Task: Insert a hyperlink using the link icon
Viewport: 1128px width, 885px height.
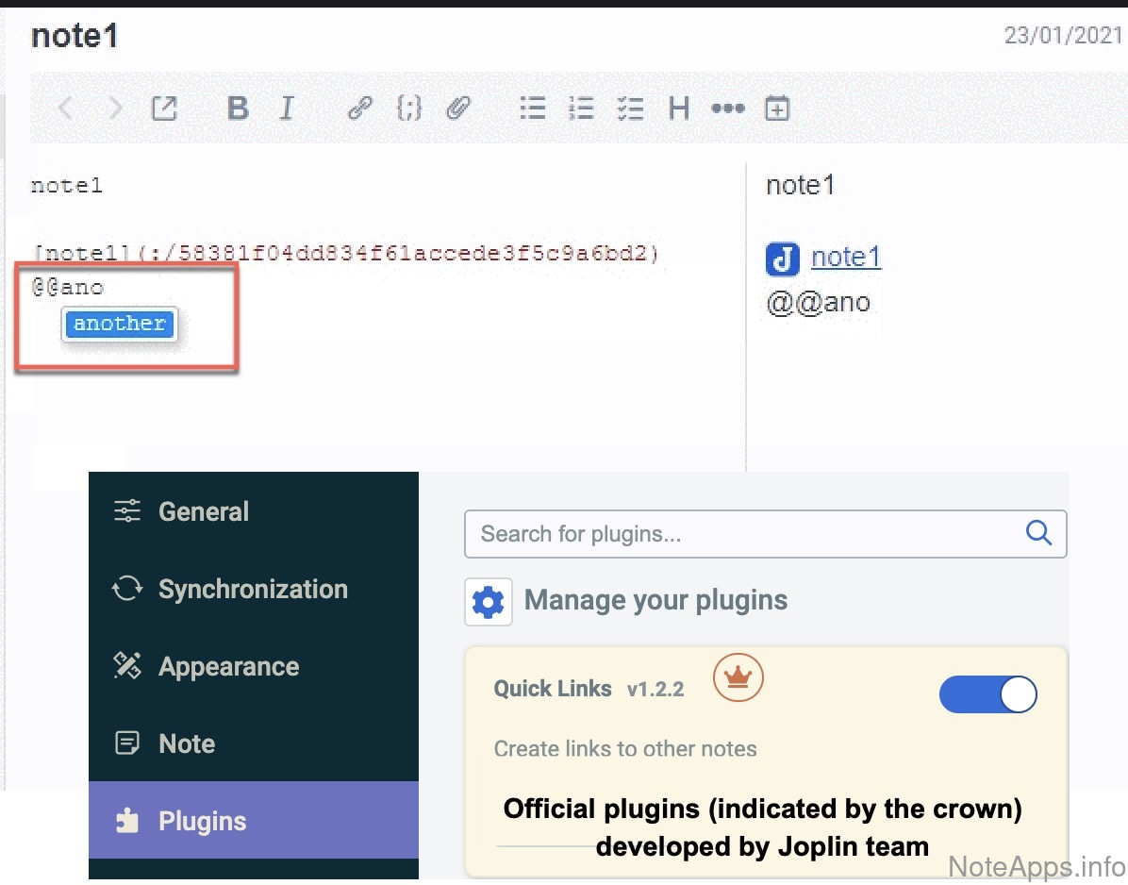Action: point(359,109)
